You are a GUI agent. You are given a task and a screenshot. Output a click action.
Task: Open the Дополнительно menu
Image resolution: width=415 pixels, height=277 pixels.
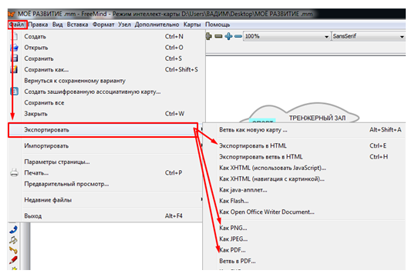[157, 25]
